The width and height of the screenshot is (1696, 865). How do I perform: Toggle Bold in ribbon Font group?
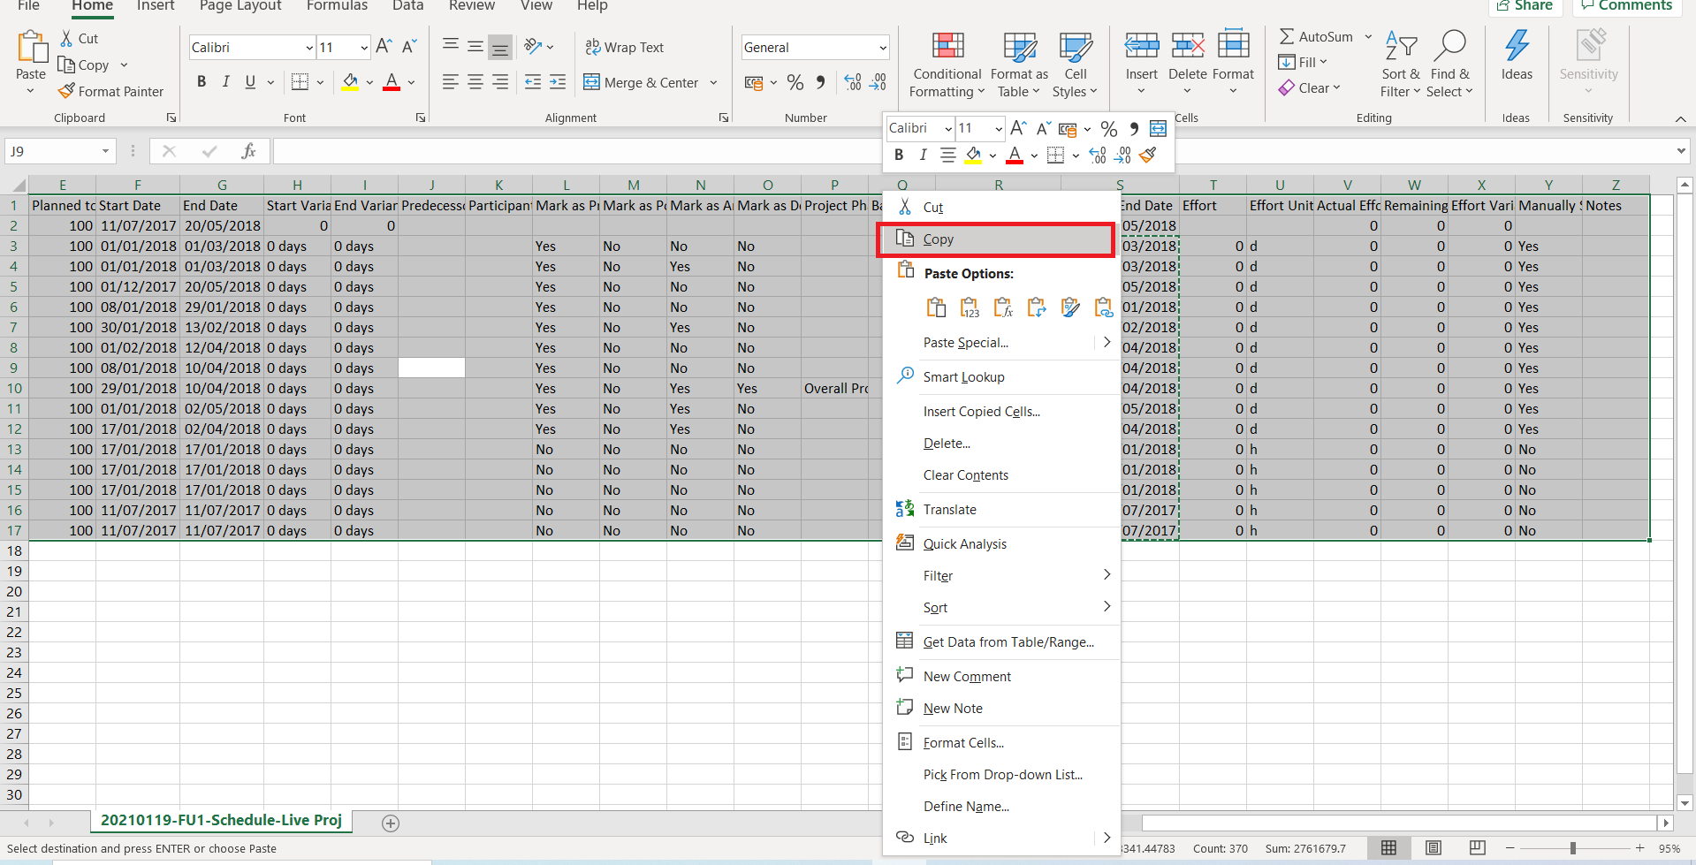tap(202, 82)
